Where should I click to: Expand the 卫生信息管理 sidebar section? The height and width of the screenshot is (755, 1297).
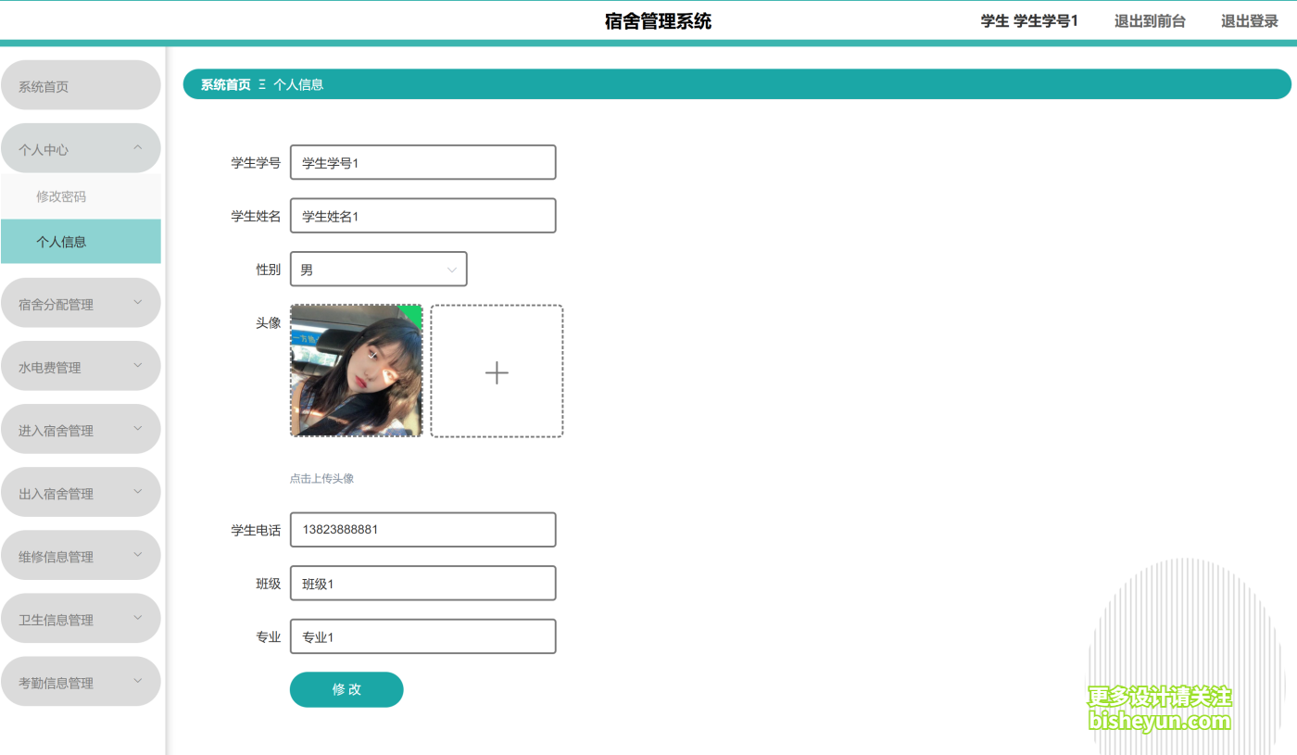pos(81,617)
